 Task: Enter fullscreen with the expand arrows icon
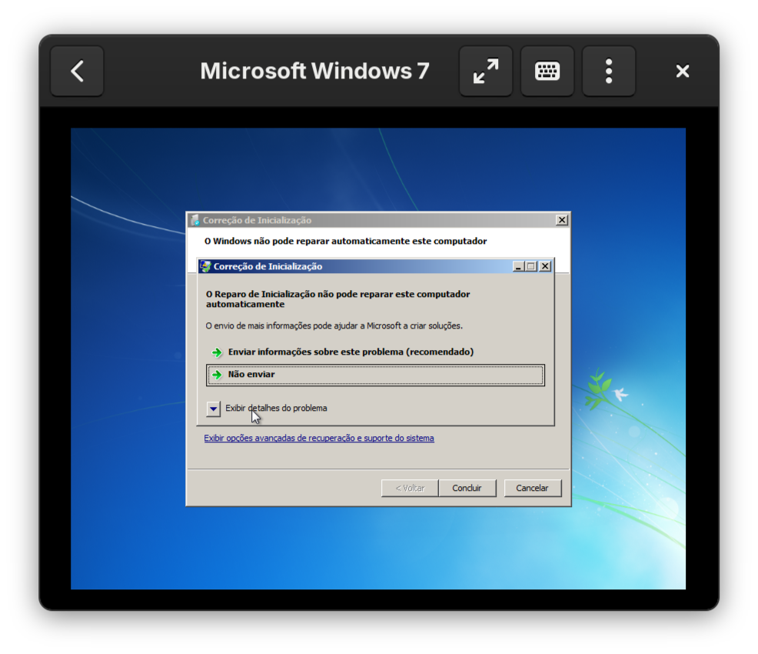[x=485, y=71]
